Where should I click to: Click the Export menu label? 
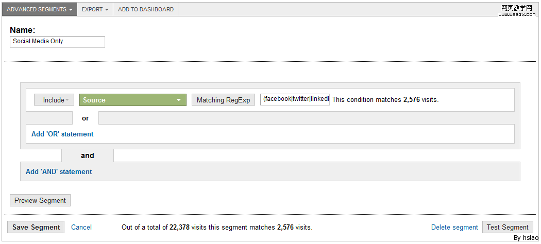pos(92,9)
